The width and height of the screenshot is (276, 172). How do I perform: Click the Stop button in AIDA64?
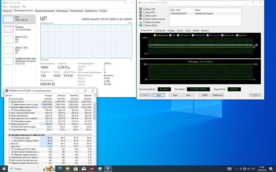pos(159,95)
